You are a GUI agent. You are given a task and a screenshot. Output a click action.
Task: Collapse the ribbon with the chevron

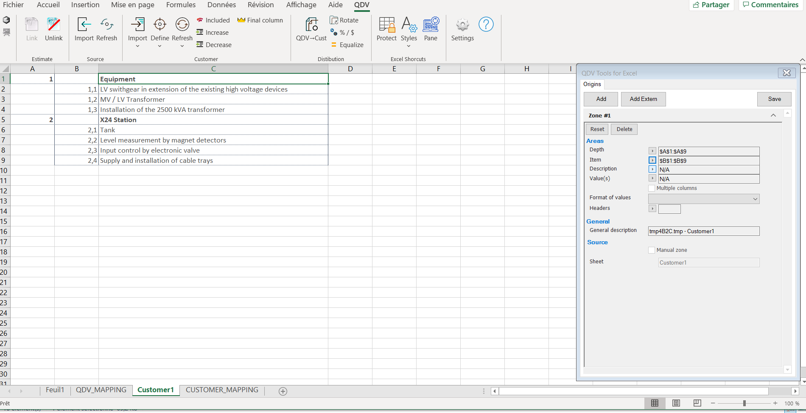[x=802, y=59]
